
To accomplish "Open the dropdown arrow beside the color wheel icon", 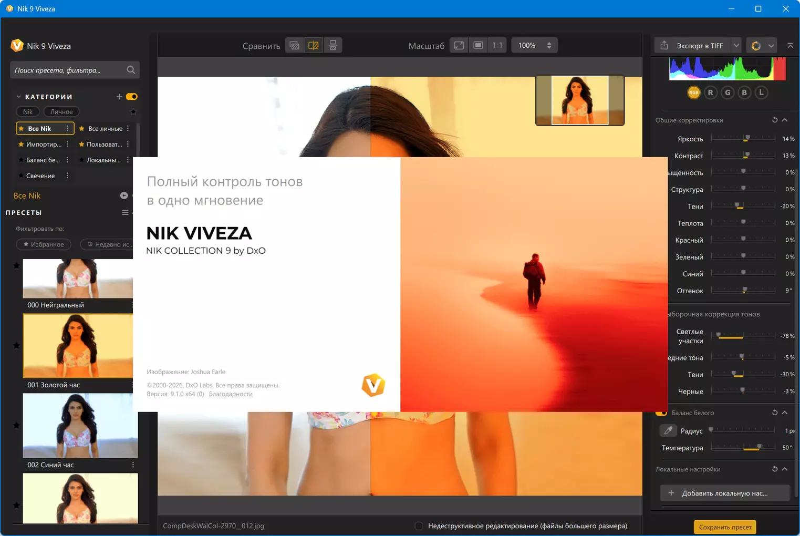I will 771,46.
